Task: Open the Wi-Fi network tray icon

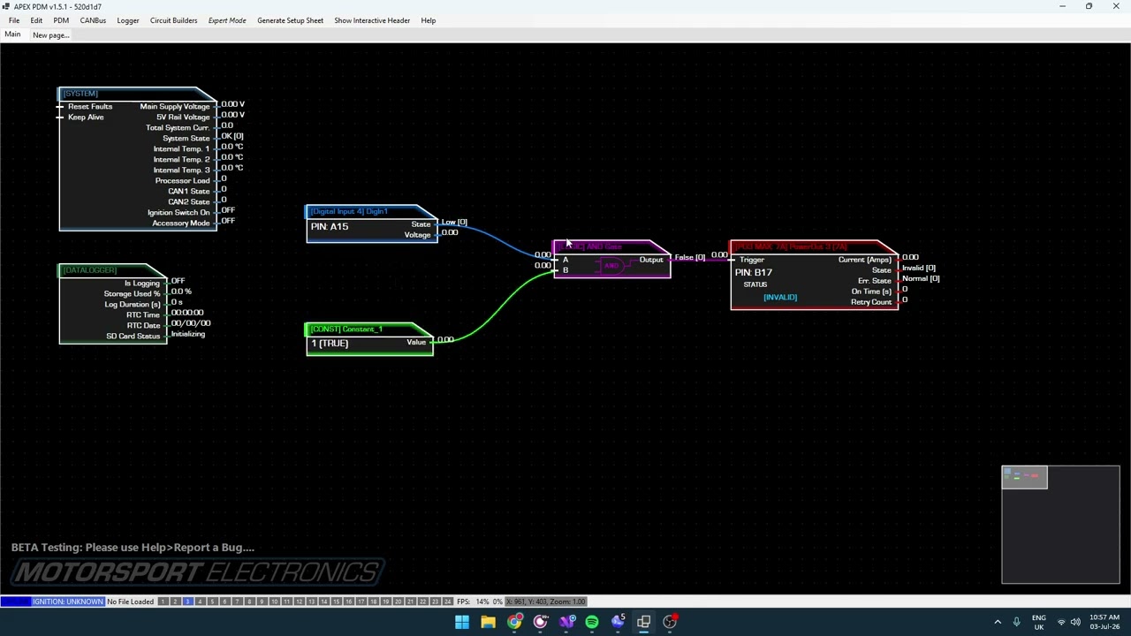Action: 1061,622
